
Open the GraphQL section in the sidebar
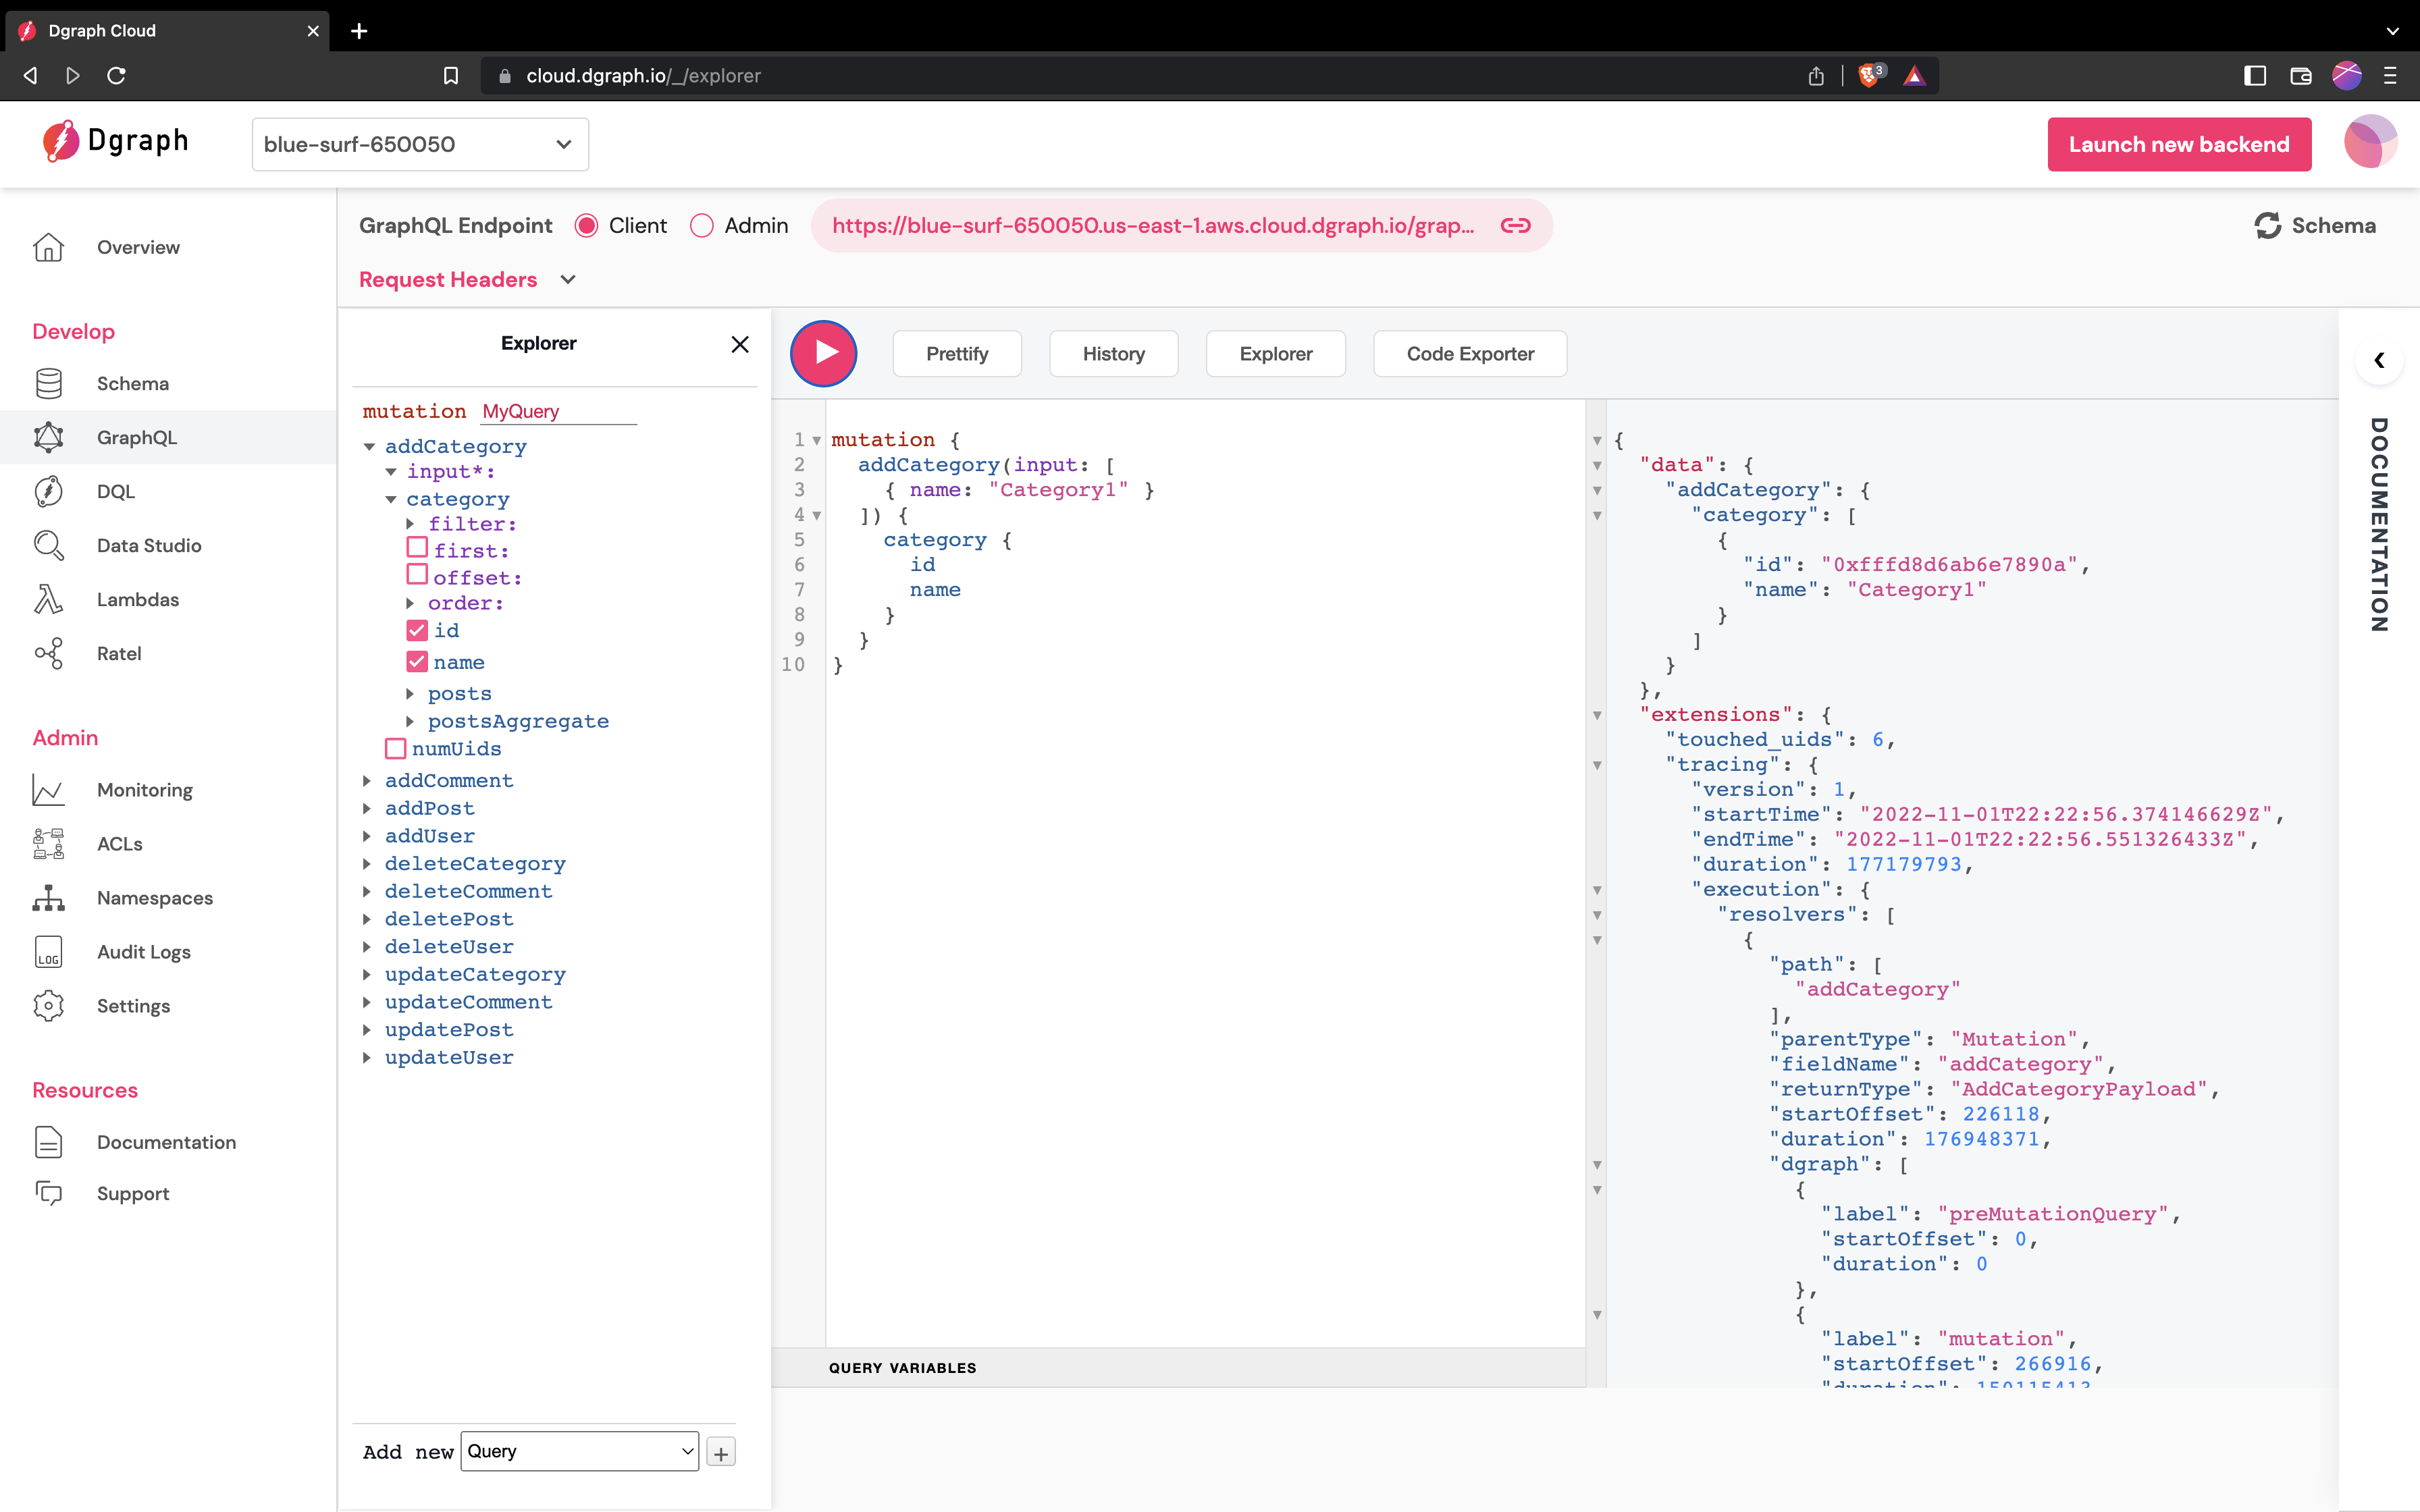point(137,437)
